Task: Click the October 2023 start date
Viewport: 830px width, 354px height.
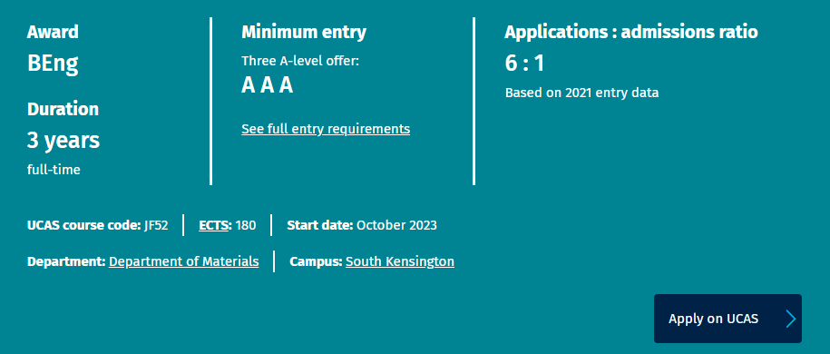Action: point(396,225)
